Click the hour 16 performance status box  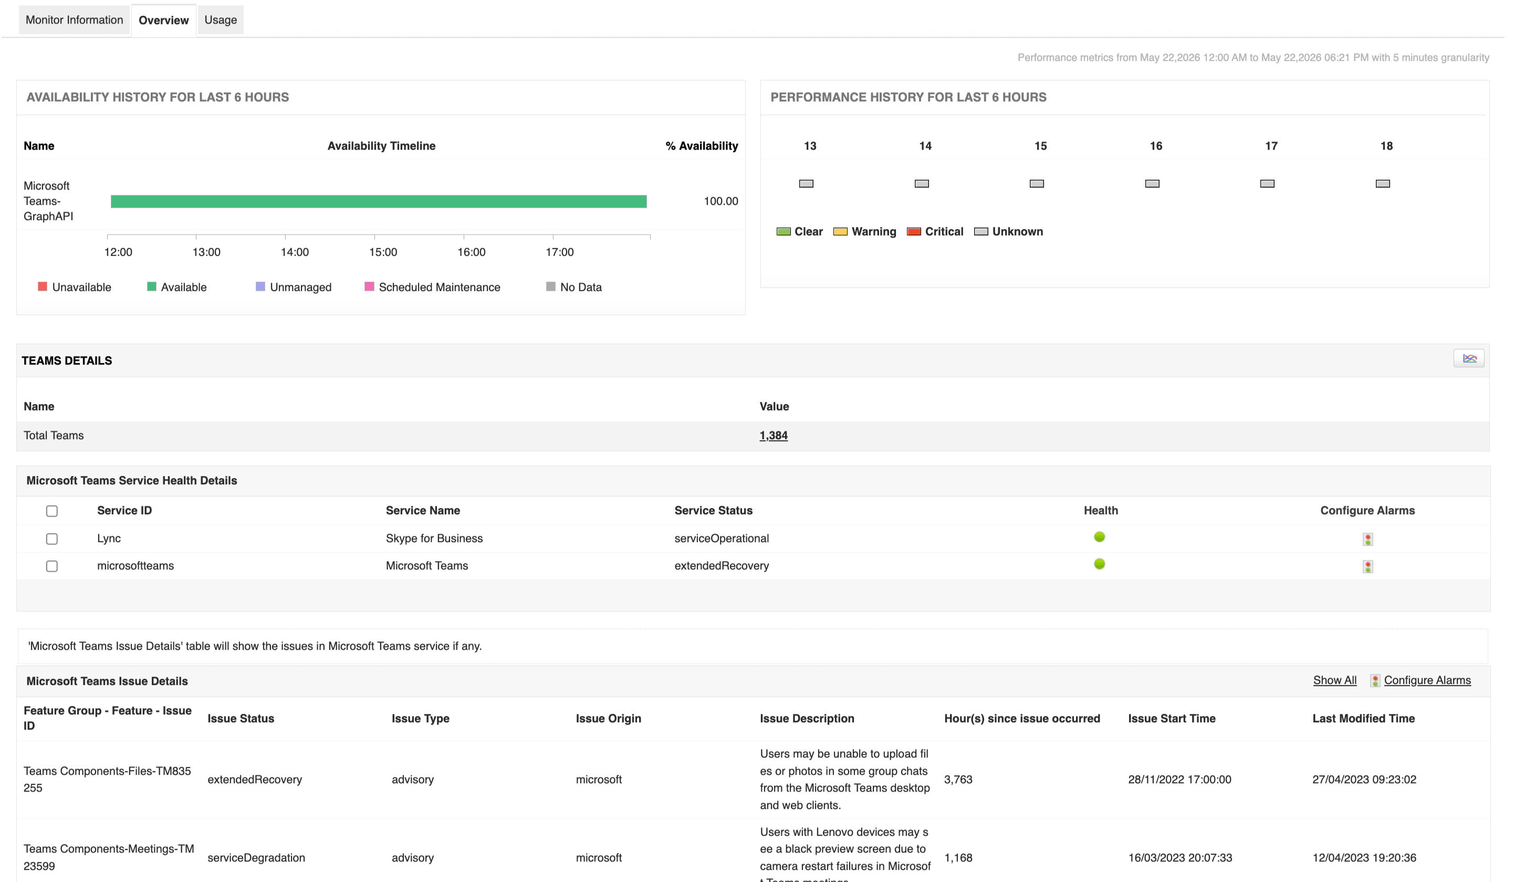[1152, 183]
